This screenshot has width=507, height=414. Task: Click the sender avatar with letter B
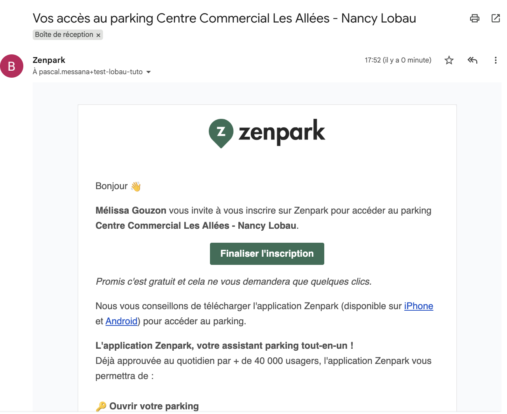(x=12, y=66)
